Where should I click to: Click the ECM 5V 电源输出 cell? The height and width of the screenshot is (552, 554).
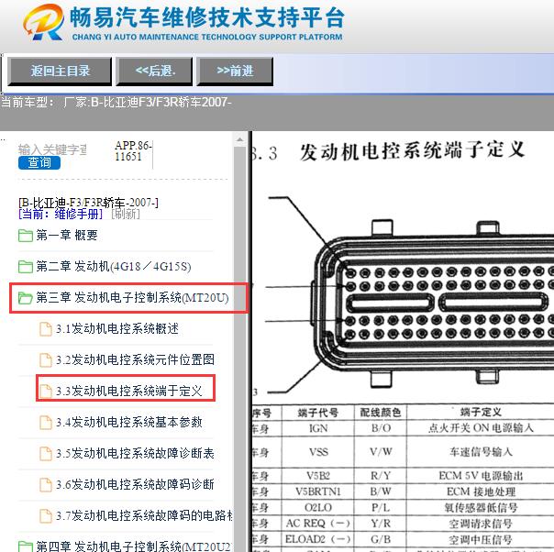(481, 476)
